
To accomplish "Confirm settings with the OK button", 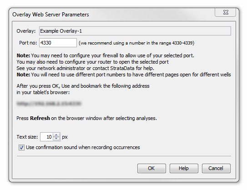I will [151, 168].
